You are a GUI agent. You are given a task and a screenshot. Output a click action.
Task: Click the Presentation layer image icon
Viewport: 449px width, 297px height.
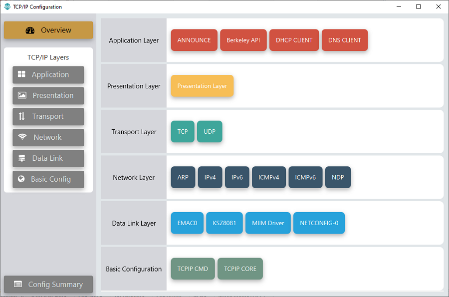[22, 95]
